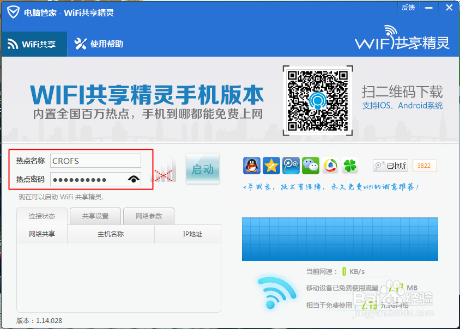Viewport: 460px width, 329px height.
Task: Click the 扫二维码下载 text
Action: pos(402,92)
